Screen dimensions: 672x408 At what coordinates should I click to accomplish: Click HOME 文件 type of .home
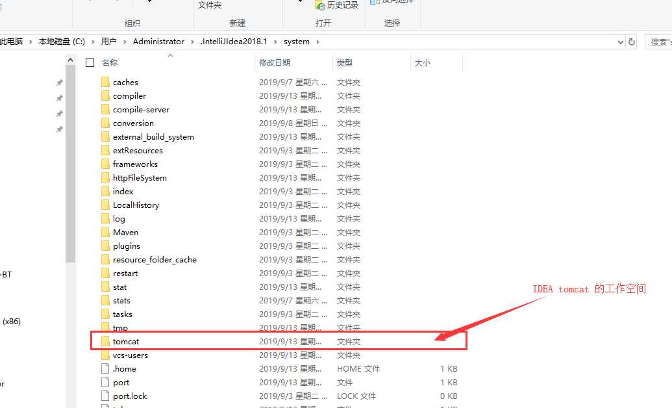[x=358, y=369]
